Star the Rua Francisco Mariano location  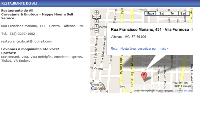pos(191,29)
